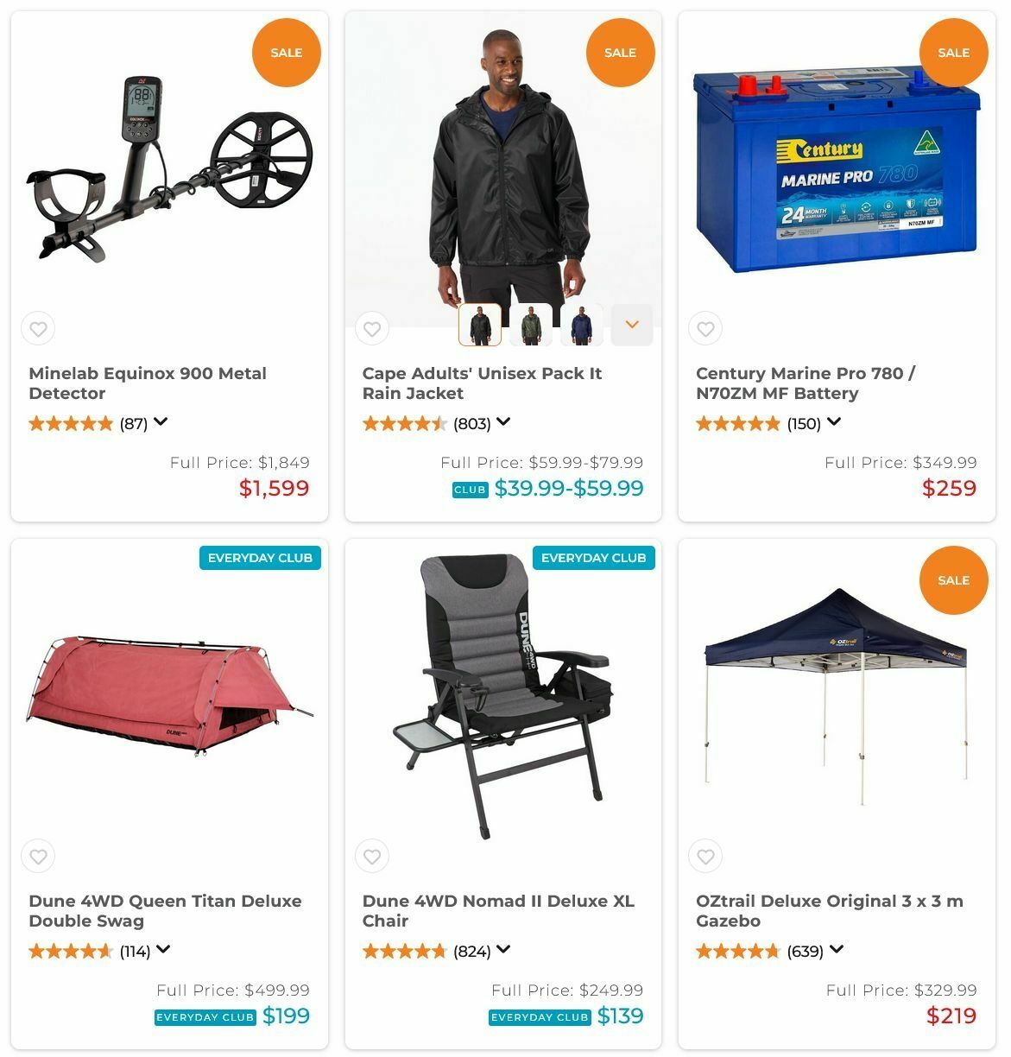The image size is (1011, 1057).
Task: Pick navy blue rain jacket variant
Action: pyautogui.click(x=582, y=325)
